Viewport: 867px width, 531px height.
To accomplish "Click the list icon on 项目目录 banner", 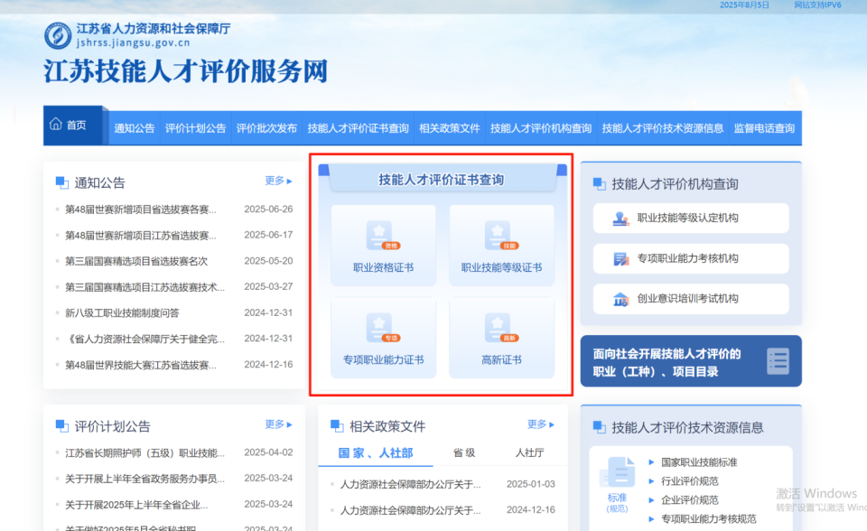I will 778,361.
